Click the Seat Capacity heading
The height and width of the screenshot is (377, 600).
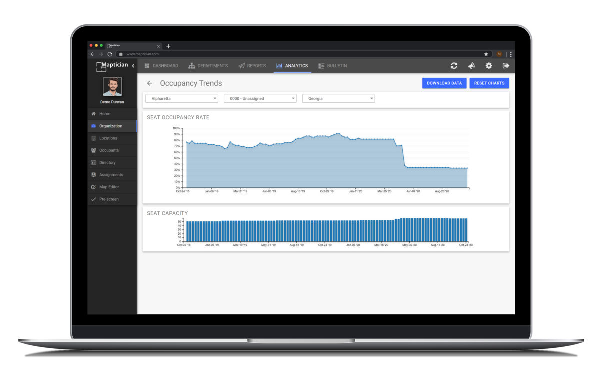[x=167, y=213]
